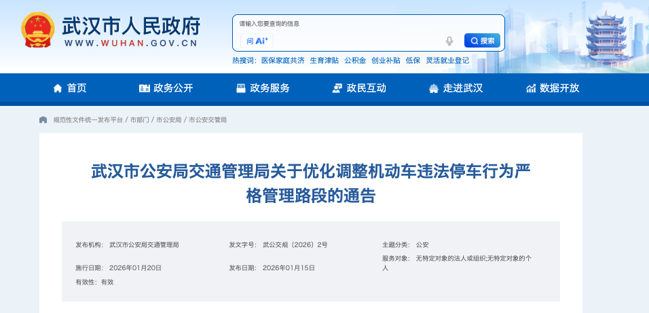This screenshot has height=313, width=649.
Task: Open 规范性文件统一发布平台 breadcrumb link
Action: point(88,119)
